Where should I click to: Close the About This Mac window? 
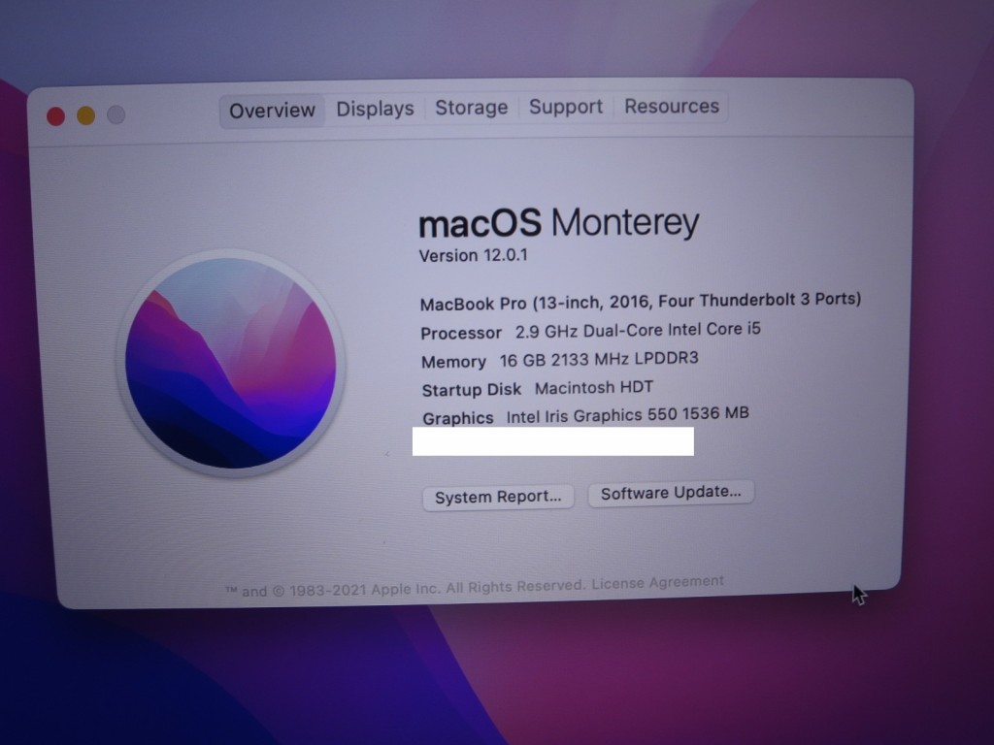[x=55, y=116]
